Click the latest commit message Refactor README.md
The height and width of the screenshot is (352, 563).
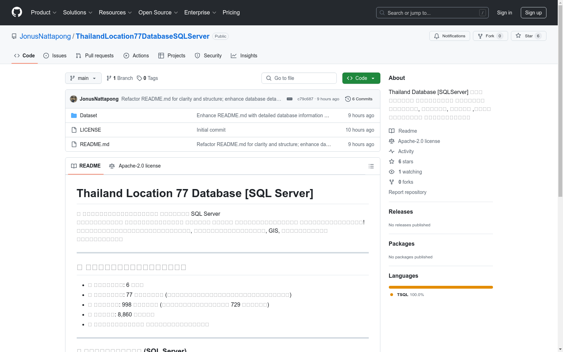tap(201, 99)
